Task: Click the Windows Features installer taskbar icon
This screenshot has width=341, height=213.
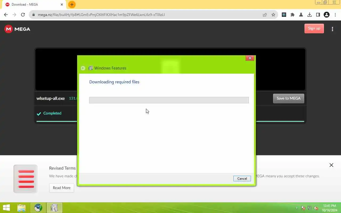Action: tap(55, 208)
